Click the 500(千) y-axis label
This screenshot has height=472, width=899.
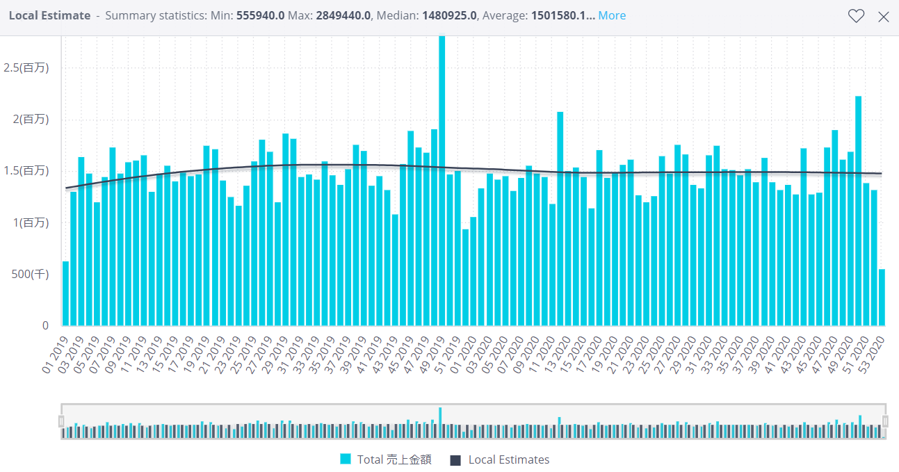(x=29, y=274)
